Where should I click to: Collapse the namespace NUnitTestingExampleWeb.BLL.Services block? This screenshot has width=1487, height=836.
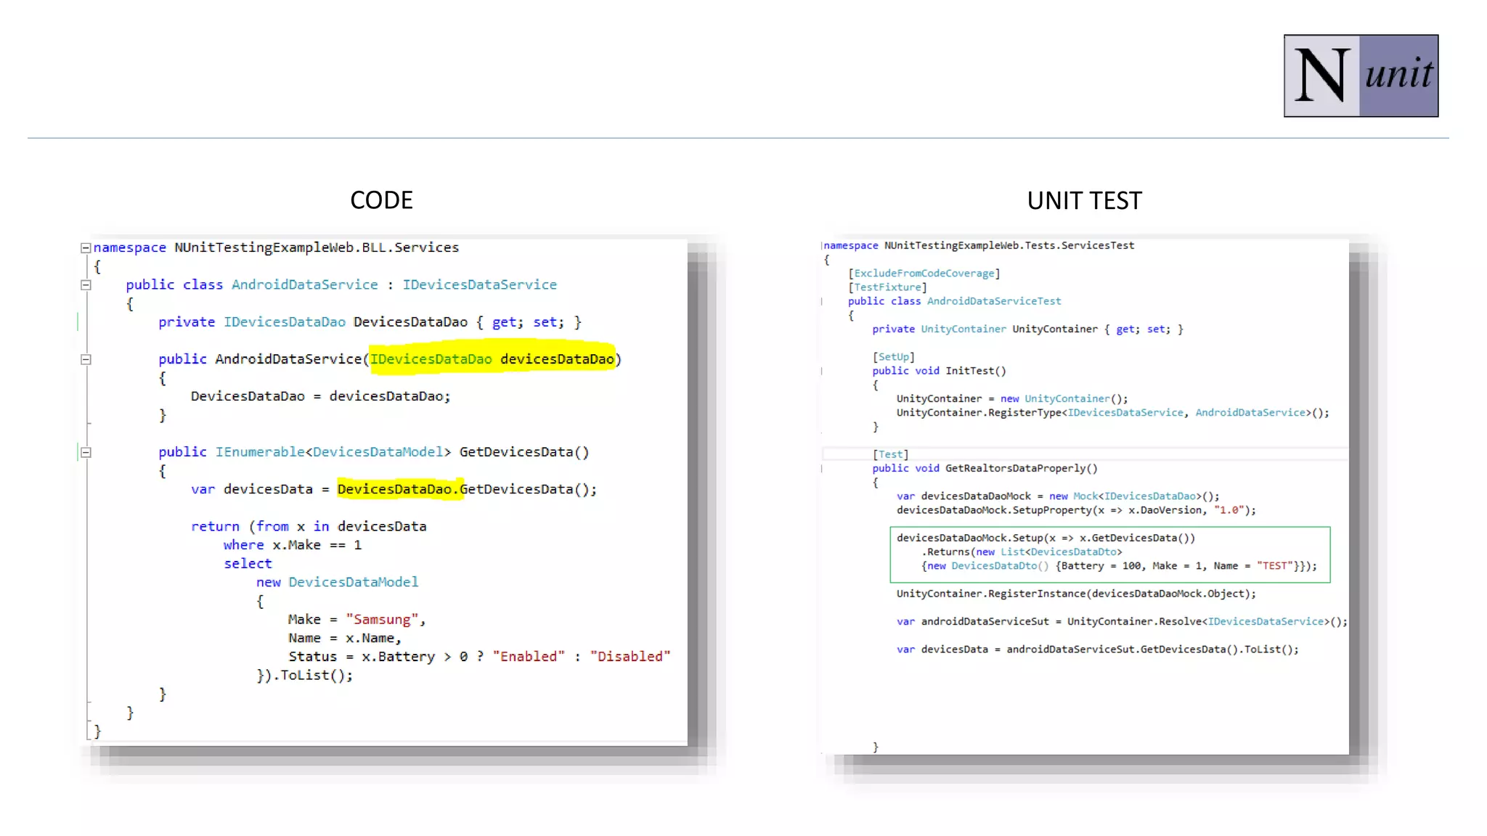tap(86, 248)
